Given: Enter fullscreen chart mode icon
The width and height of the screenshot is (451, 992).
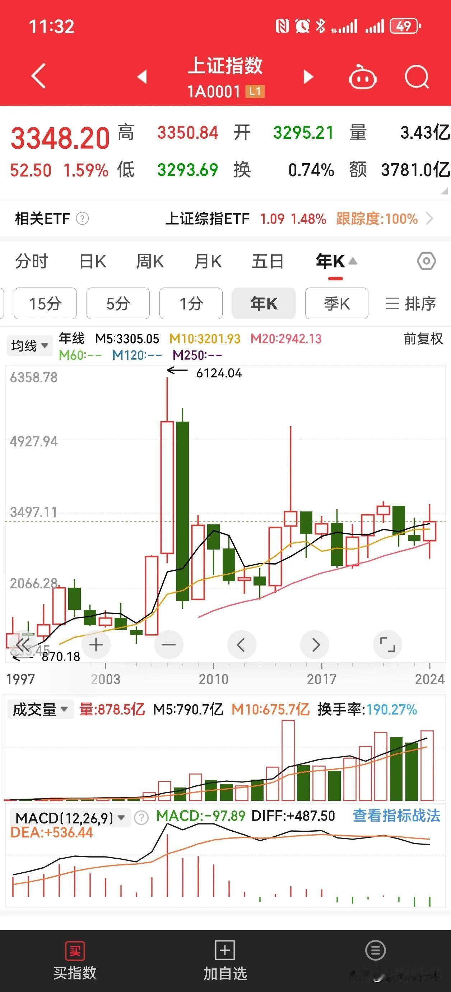Looking at the screenshot, I should tap(387, 645).
